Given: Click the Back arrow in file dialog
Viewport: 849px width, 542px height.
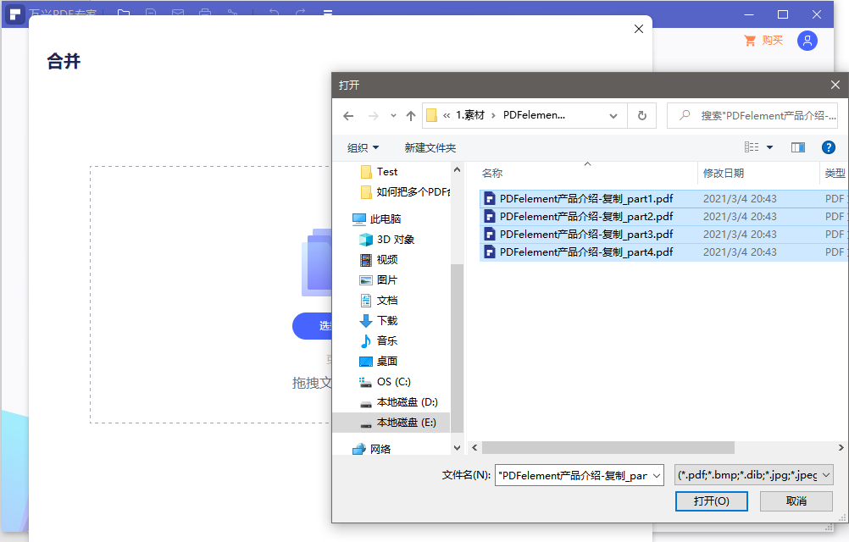Looking at the screenshot, I should click(348, 116).
